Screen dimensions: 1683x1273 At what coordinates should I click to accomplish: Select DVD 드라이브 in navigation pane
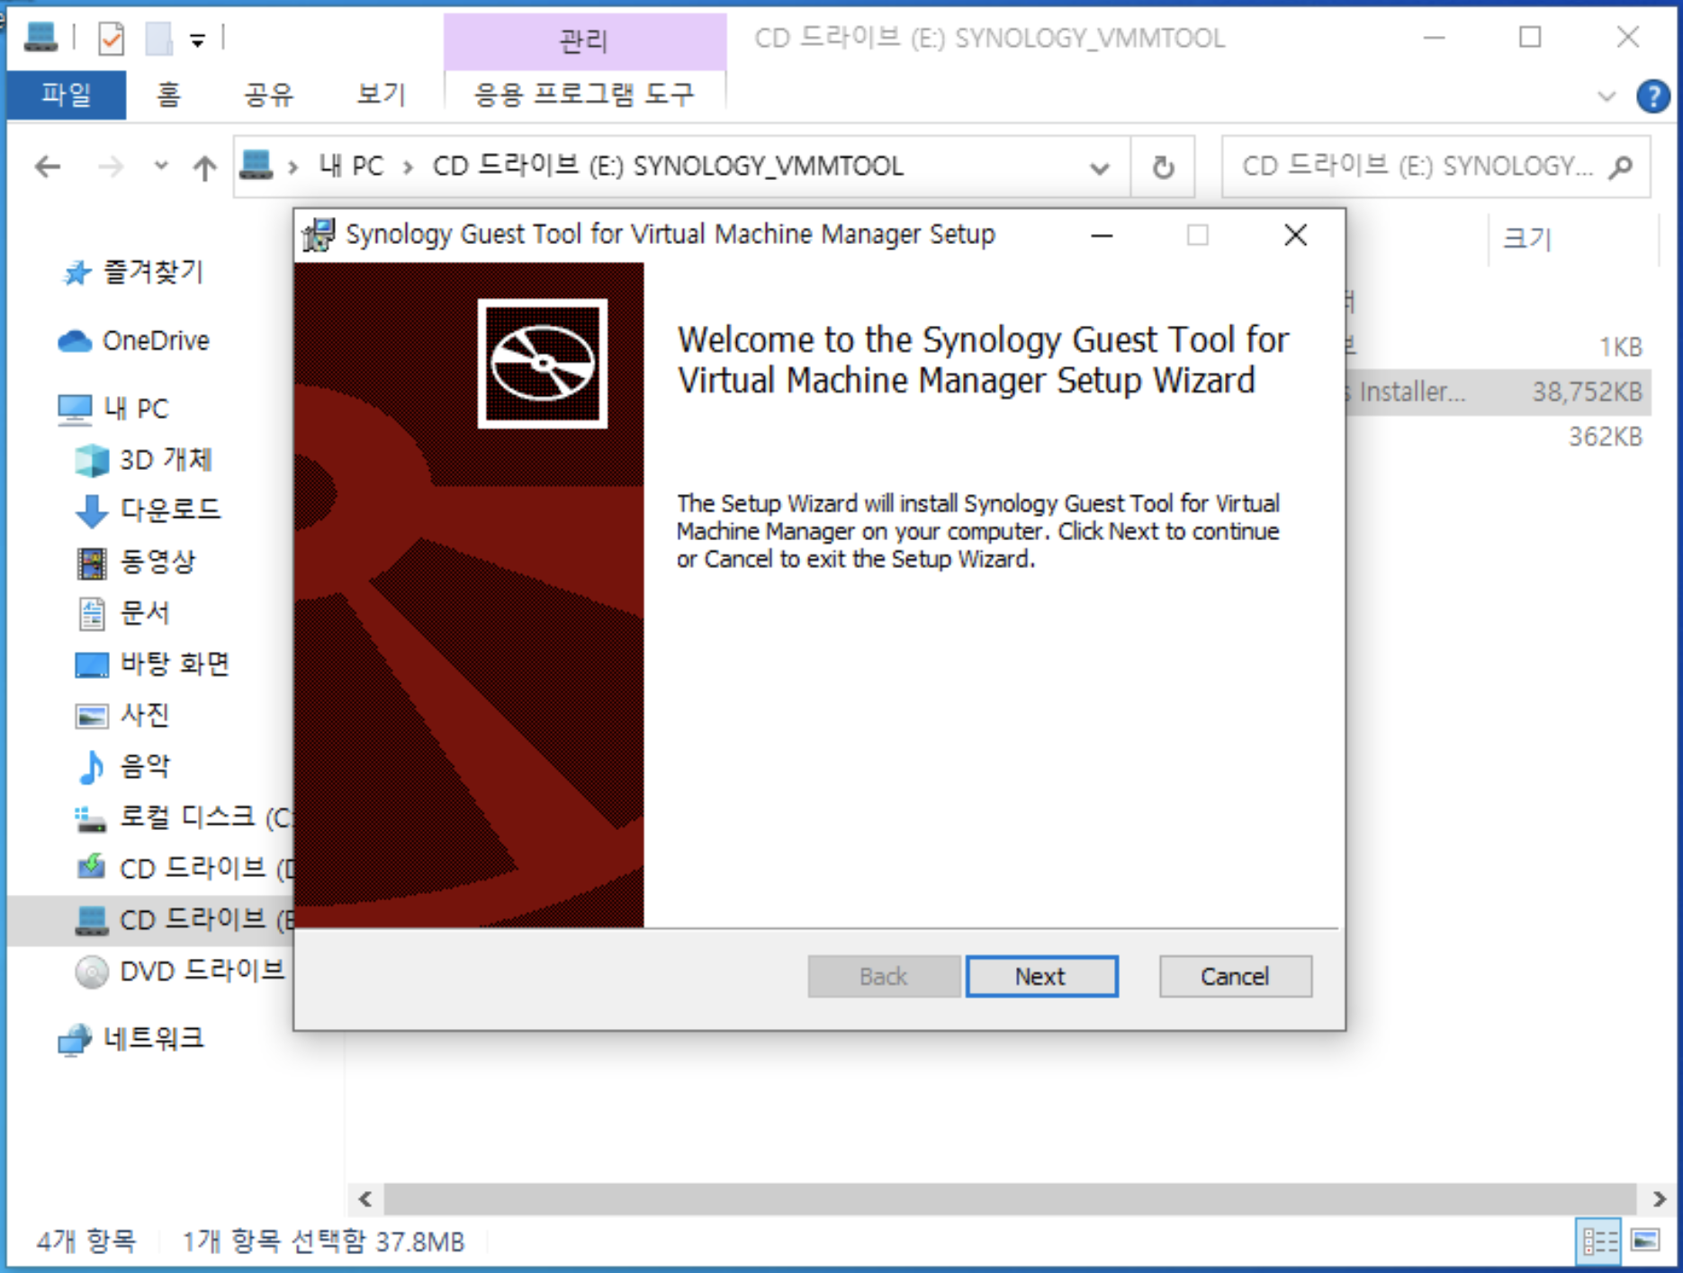180,971
